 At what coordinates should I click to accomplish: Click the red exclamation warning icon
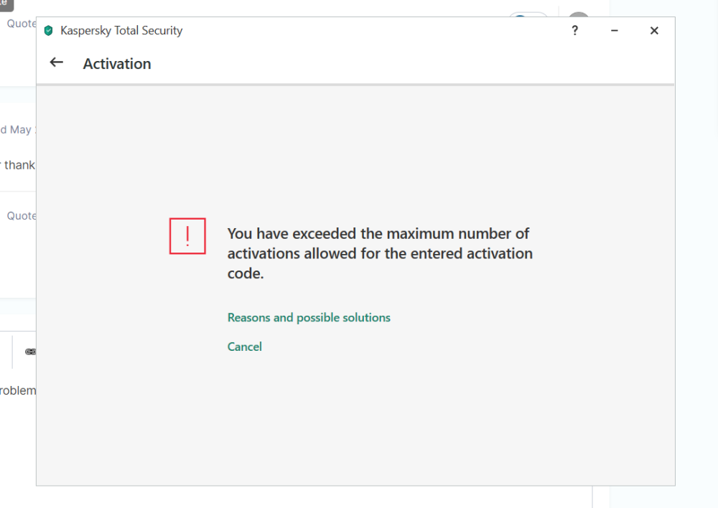pos(187,236)
